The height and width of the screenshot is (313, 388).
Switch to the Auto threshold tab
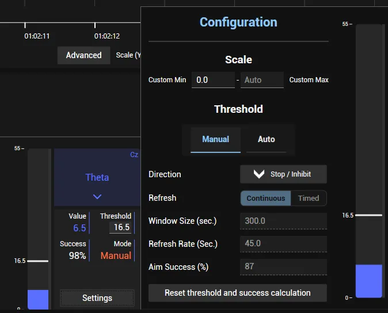267,140
